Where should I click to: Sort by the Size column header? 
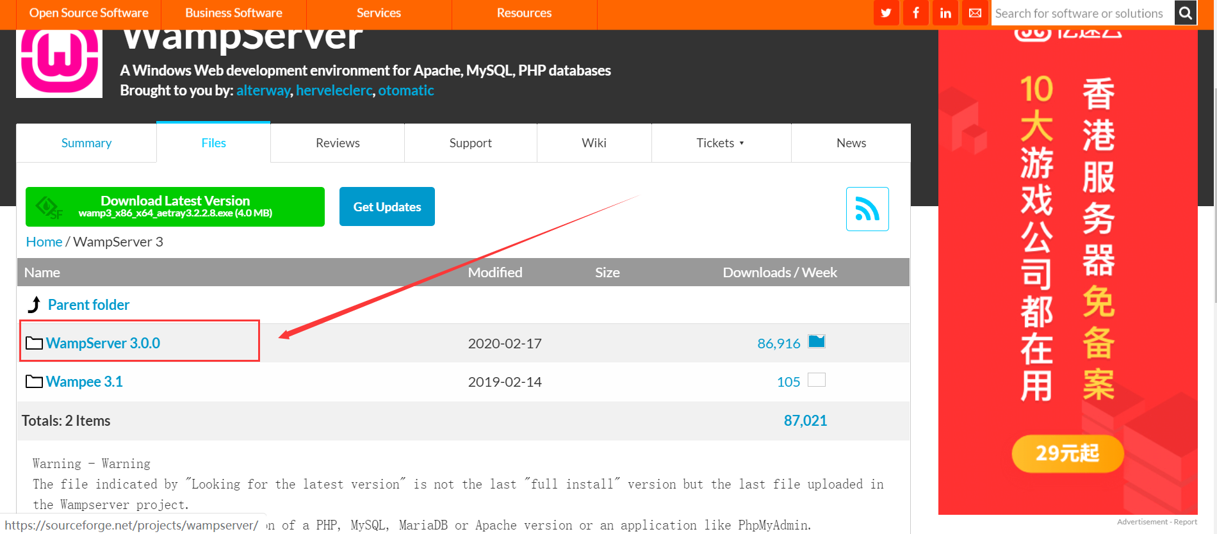pyautogui.click(x=607, y=272)
